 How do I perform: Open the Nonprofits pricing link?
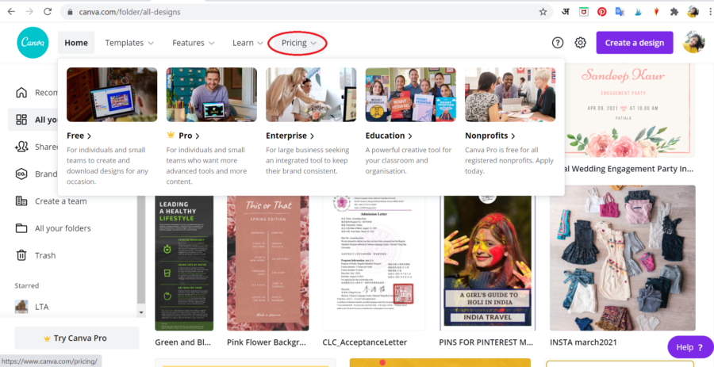click(489, 136)
